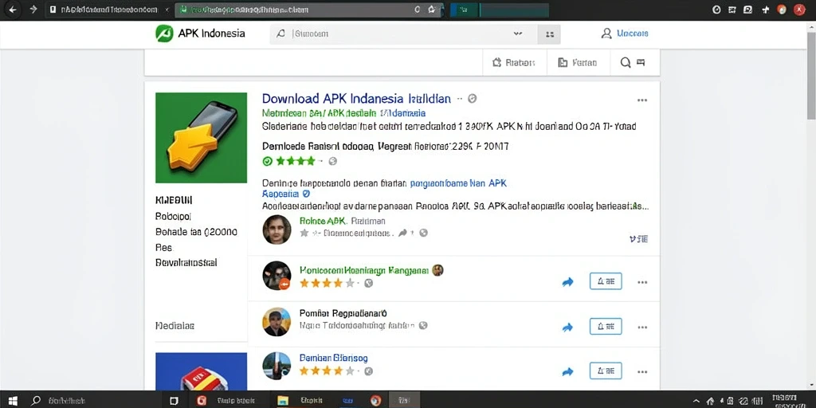This screenshot has width=816, height=408.
Task: Share the Pomfiar Regpiatianaro review via arrow icon
Action: pyautogui.click(x=567, y=328)
